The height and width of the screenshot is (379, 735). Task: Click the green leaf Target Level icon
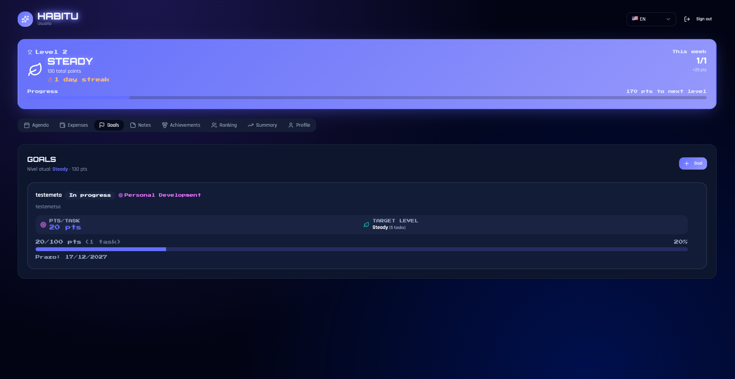point(366,225)
